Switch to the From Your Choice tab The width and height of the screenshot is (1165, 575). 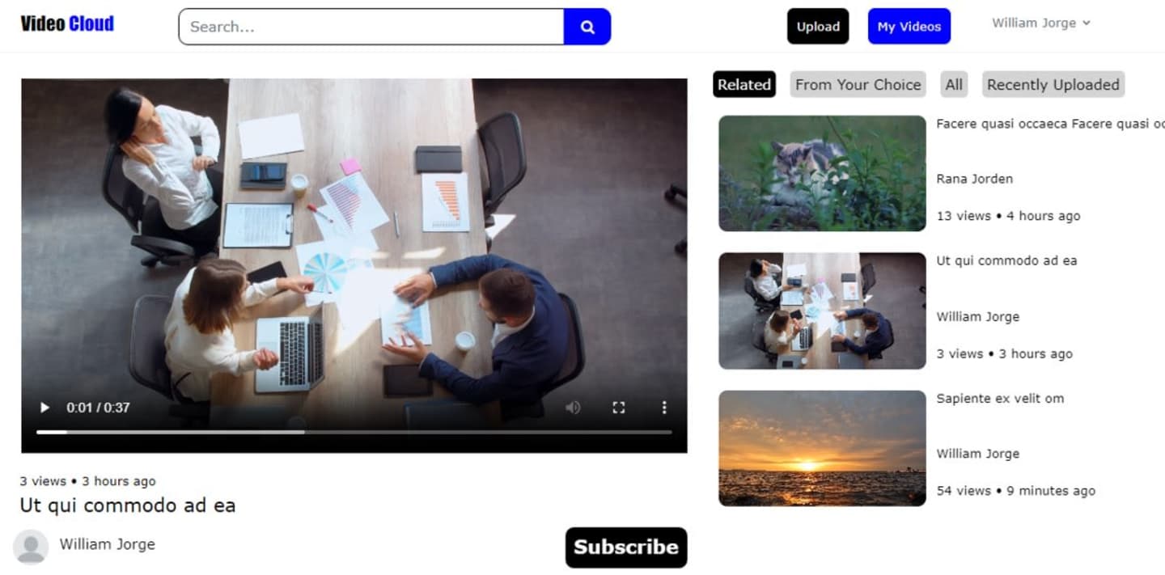(x=858, y=84)
